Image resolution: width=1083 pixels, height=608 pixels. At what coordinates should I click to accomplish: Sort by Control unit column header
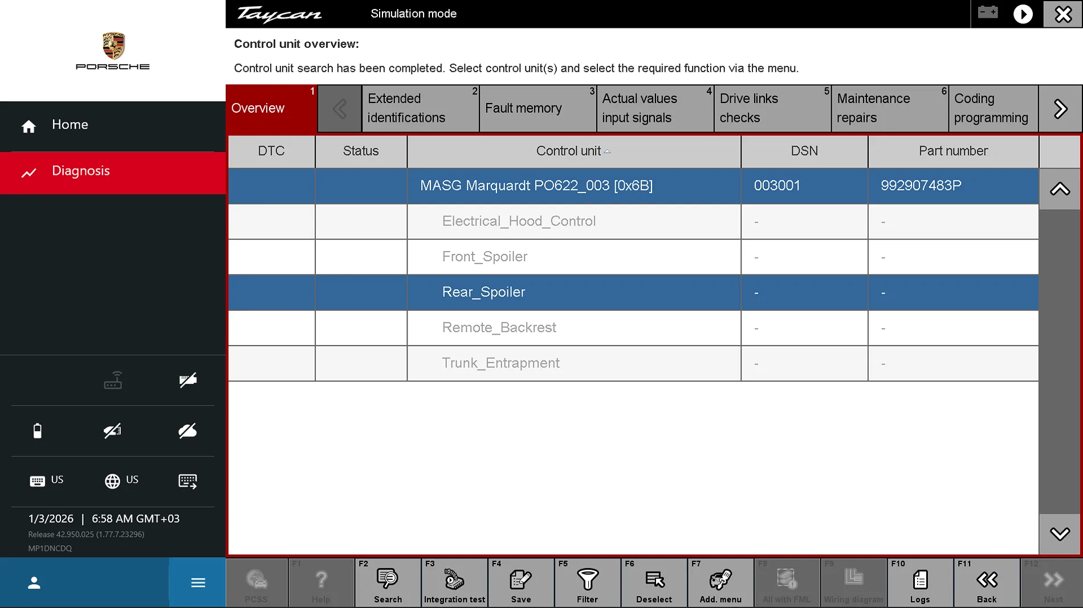(x=574, y=151)
